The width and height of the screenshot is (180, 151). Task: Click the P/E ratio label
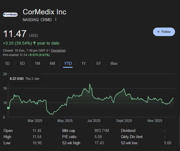(x=69, y=137)
